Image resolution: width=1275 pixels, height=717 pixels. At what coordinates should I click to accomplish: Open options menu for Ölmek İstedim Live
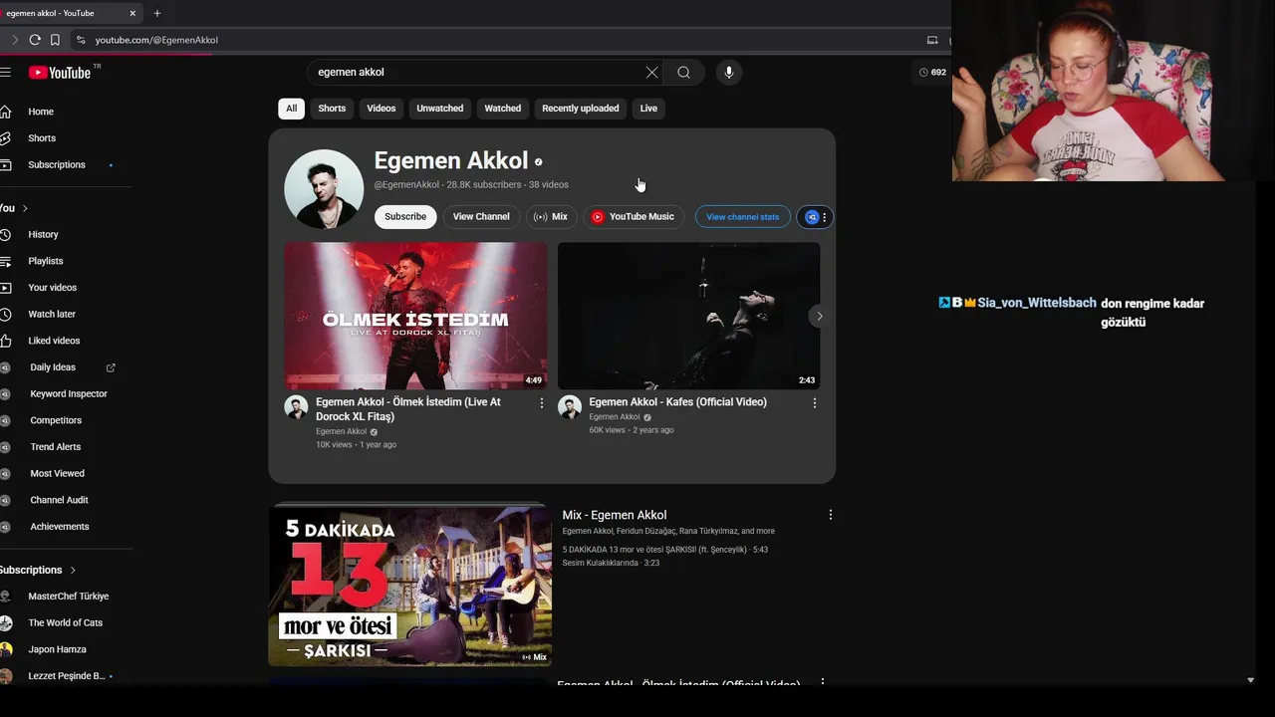(542, 403)
